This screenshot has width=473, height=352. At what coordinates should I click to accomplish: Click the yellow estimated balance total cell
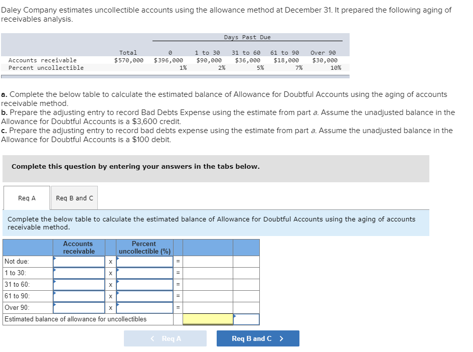tap(208, 319)
